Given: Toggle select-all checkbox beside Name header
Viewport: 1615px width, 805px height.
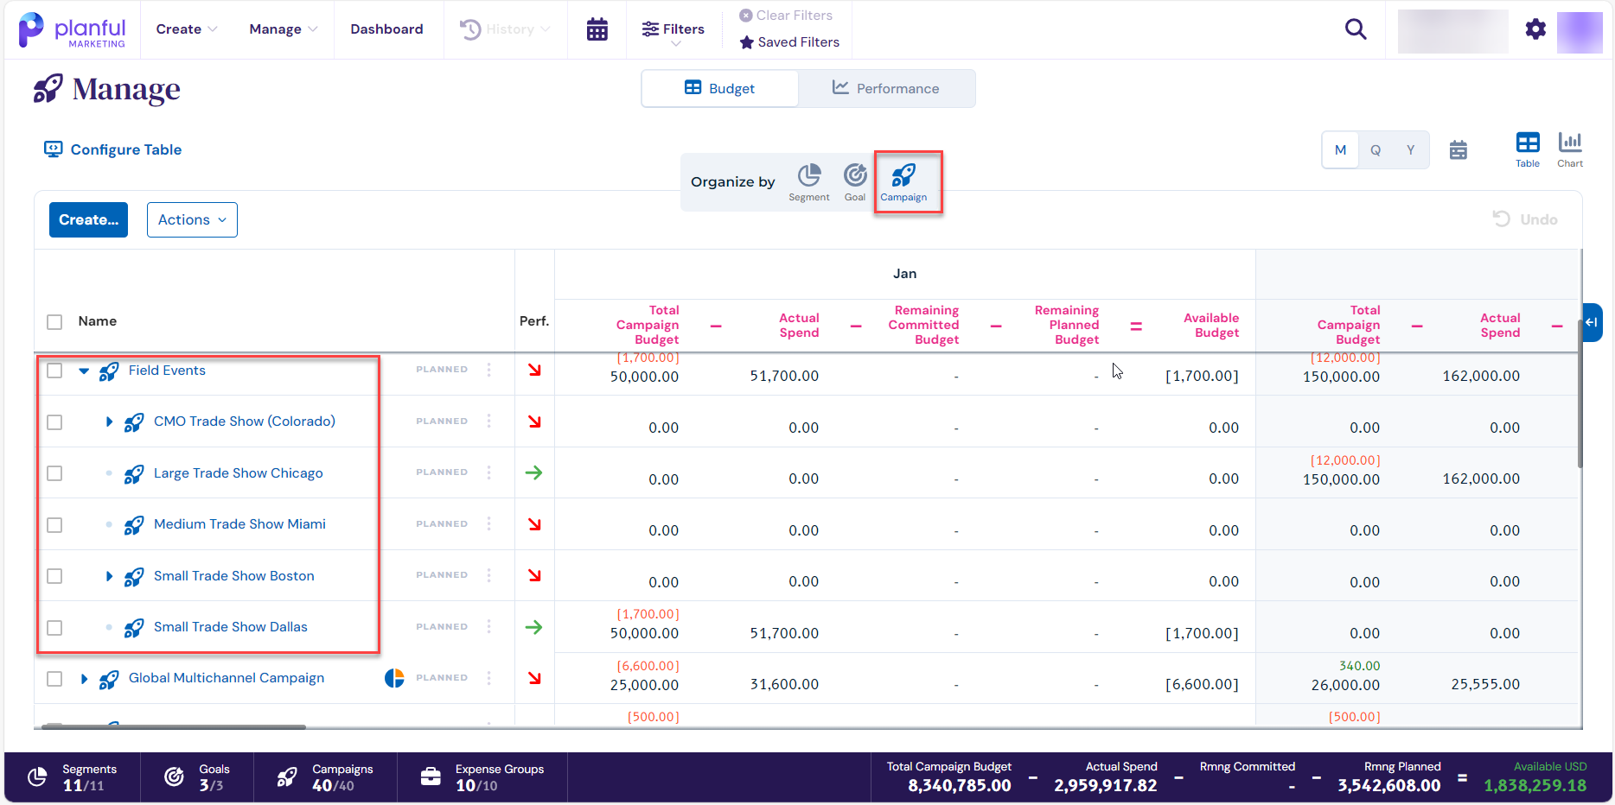Looking at the screenshot, I should 54,322.
